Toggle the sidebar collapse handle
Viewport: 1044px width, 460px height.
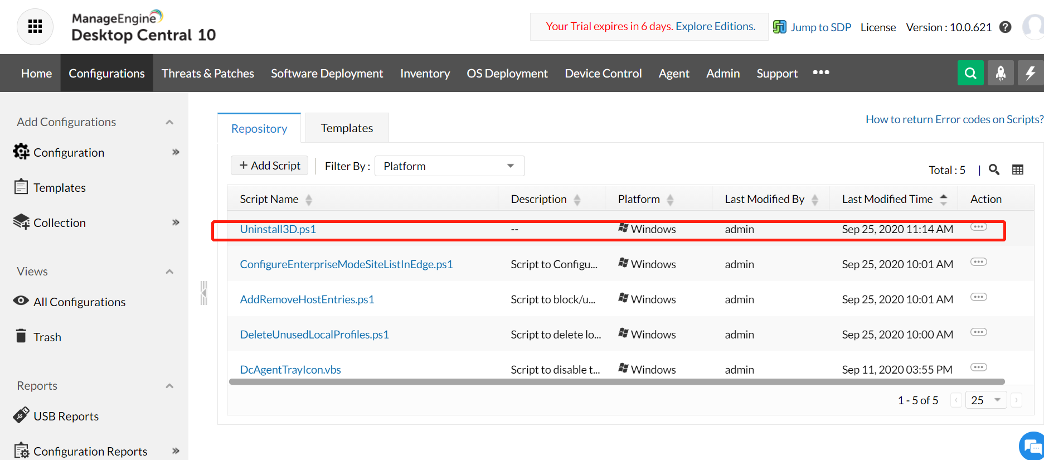pyautogui.click(x=204, y=293)
